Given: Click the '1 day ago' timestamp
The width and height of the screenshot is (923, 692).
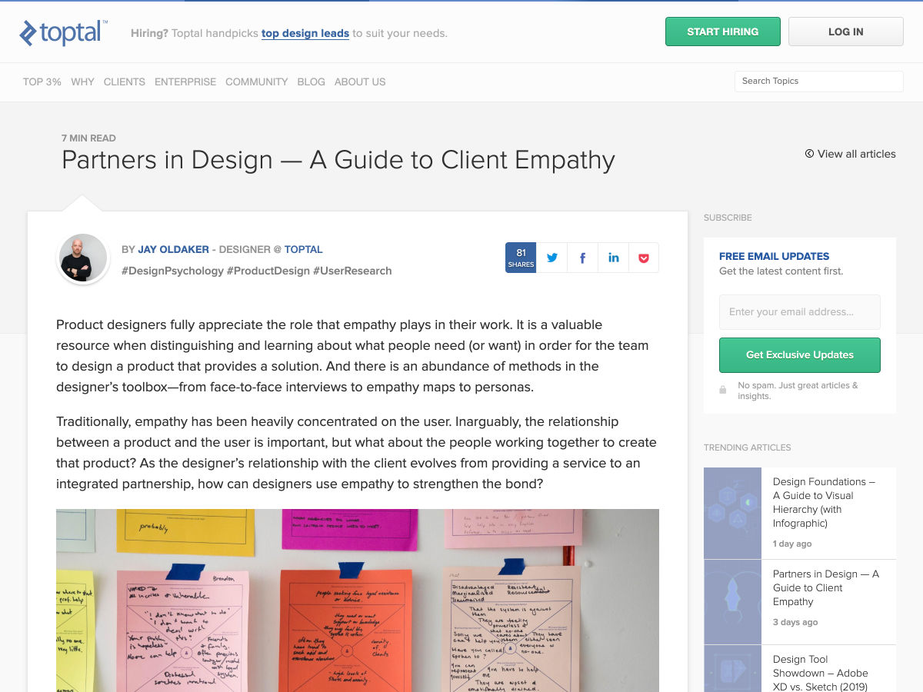Looking at the screenshot, I should tap(792, 544).
